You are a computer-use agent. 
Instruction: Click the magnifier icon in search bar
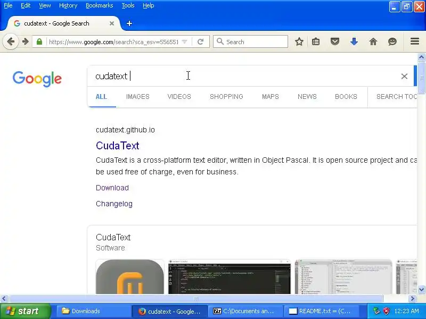pyautogui.click(x=220, y=42)
